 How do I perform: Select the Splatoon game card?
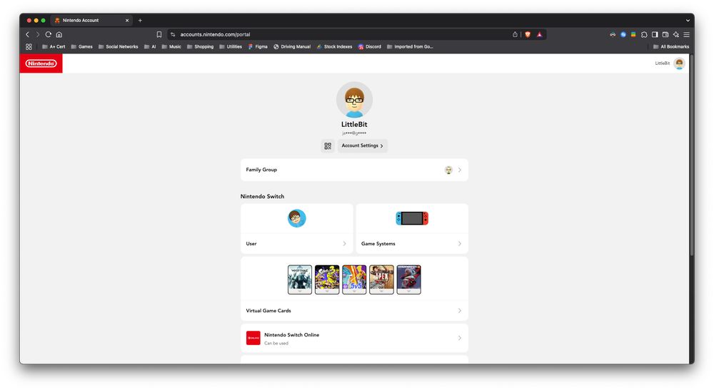coord(327,279)
